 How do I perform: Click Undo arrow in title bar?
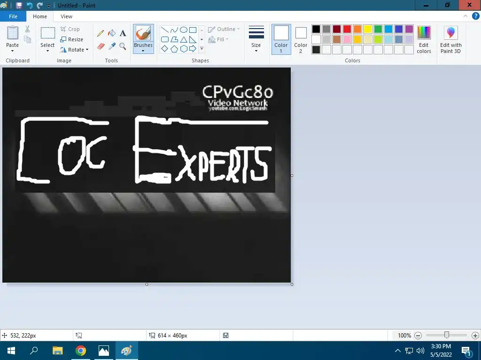tap(30, 6)
